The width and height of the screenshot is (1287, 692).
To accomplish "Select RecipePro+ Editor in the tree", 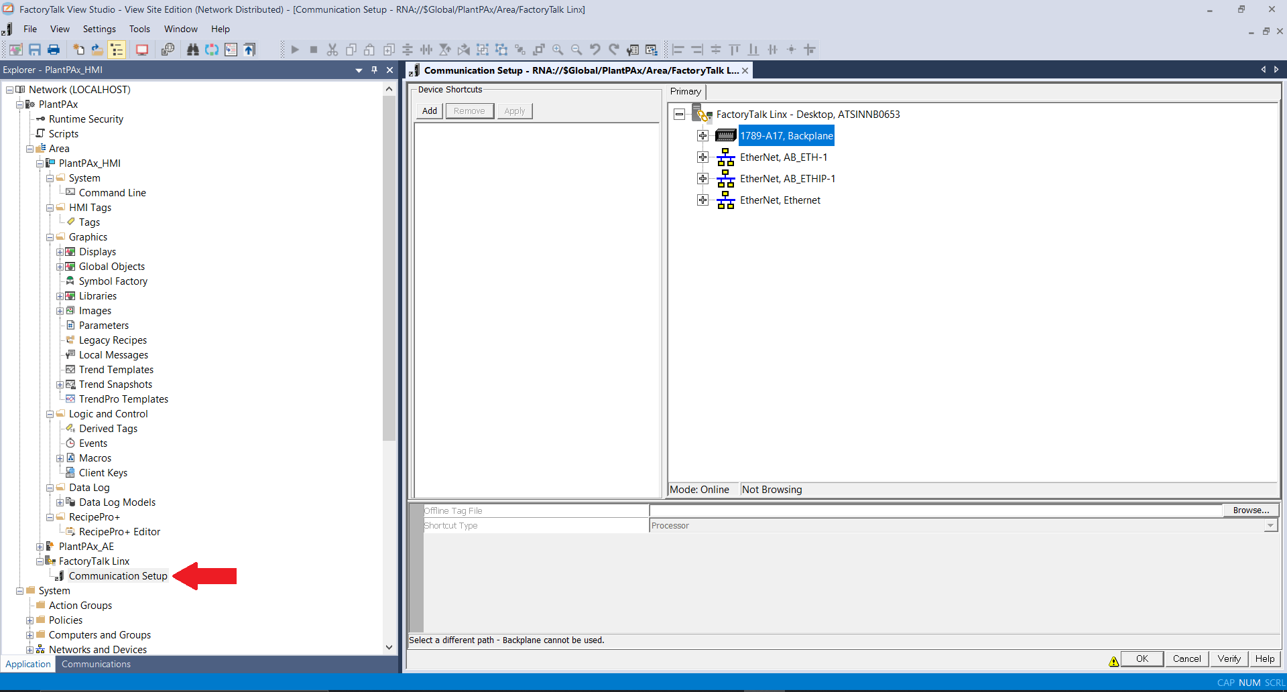I will pos(119,532).
